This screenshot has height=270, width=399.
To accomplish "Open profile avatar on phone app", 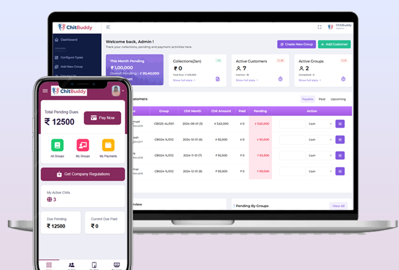I will (x=116, y=91).
